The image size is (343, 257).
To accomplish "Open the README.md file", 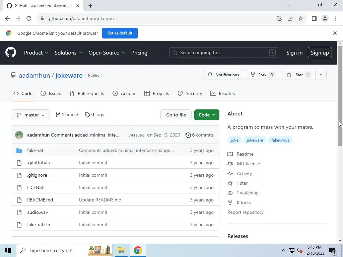I will pos(40,200).
